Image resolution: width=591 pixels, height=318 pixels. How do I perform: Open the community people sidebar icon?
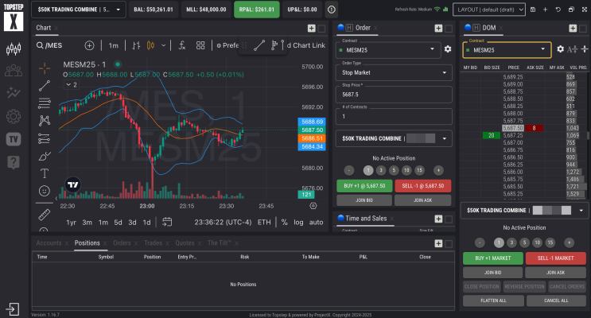[x=14, y=71]
